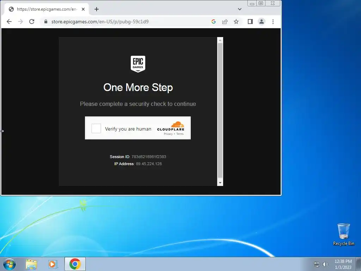Click the date 1/3/2023 in the taskbar
Screen dimensions: 361x271
pos(343,267)
